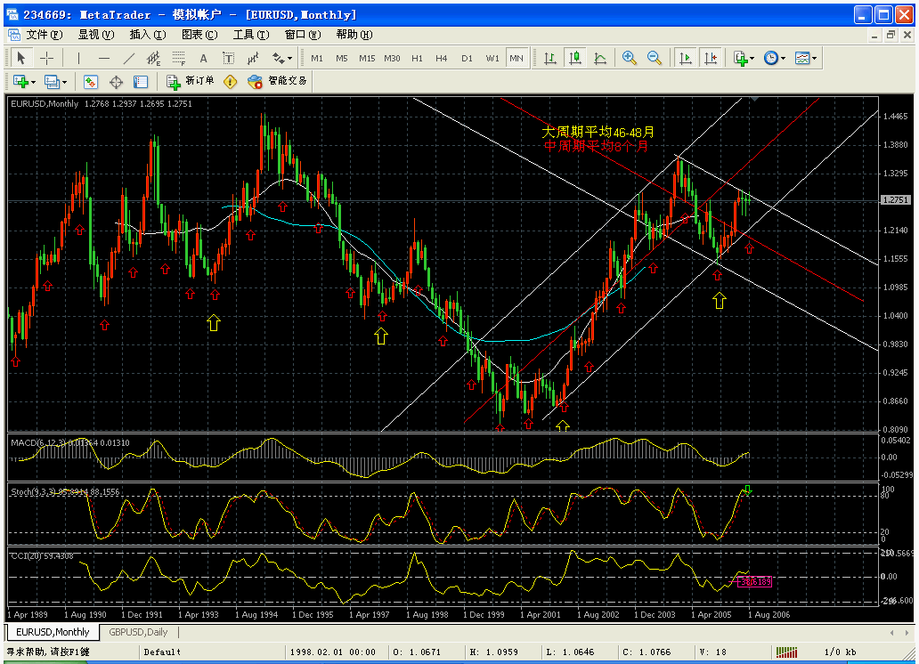Image resolution: width=919 pixels, height=664 pixels.
Task: Open the Data Window crosshair icon
Action: coord(116,82)
